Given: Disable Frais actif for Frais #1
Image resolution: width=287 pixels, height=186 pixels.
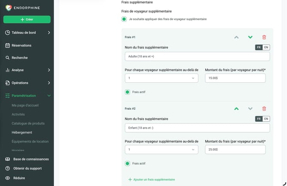Looking at the screenshot, I should 127,92.
